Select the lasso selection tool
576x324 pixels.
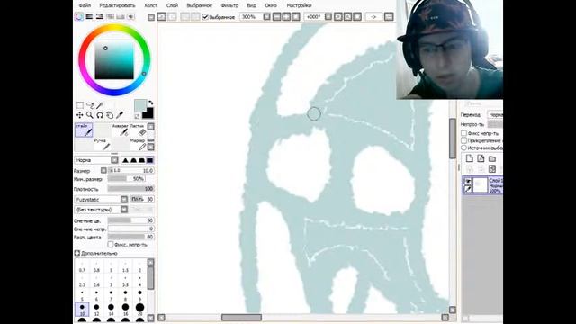[90, 105]
